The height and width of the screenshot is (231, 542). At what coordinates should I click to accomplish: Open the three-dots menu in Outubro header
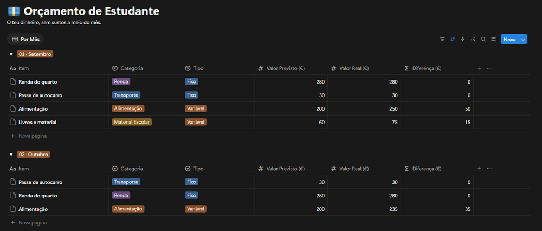tap(489, 169)
